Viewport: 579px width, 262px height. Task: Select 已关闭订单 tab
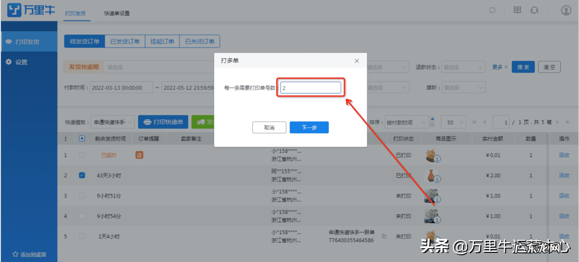(200, 41)
